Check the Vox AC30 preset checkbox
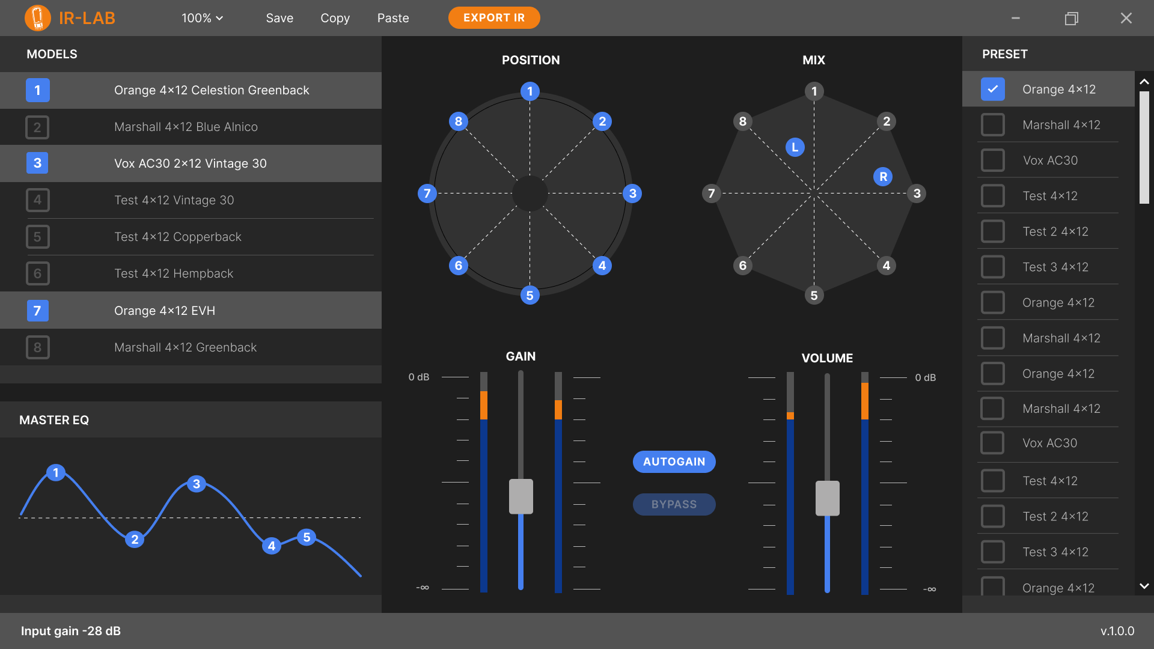Viewport: 1154px width, 649px height. coord(994,160)
